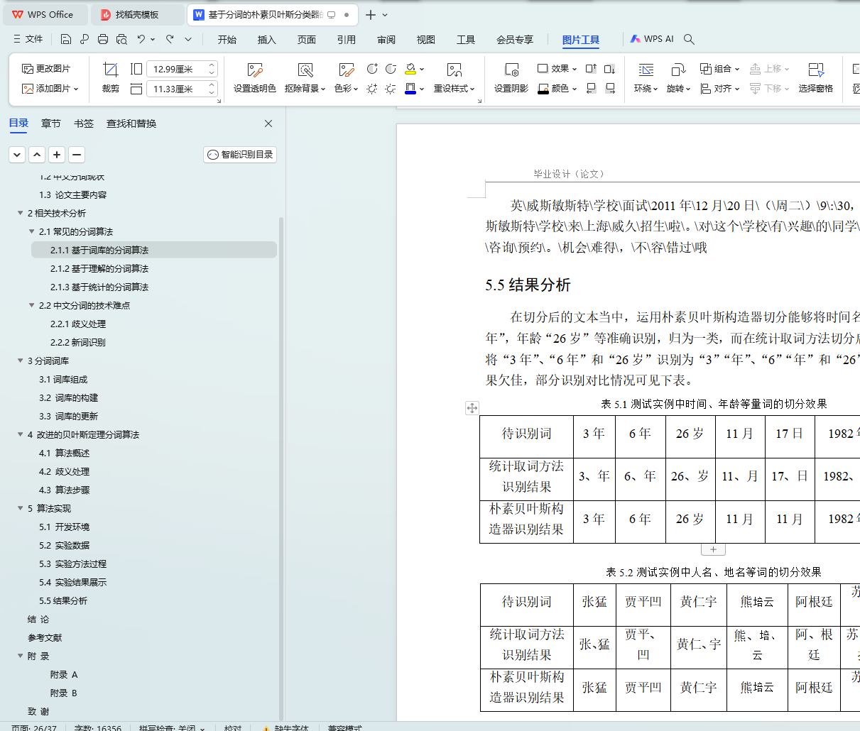Click 字数 word count in status bar

click(x=98, y=729)
